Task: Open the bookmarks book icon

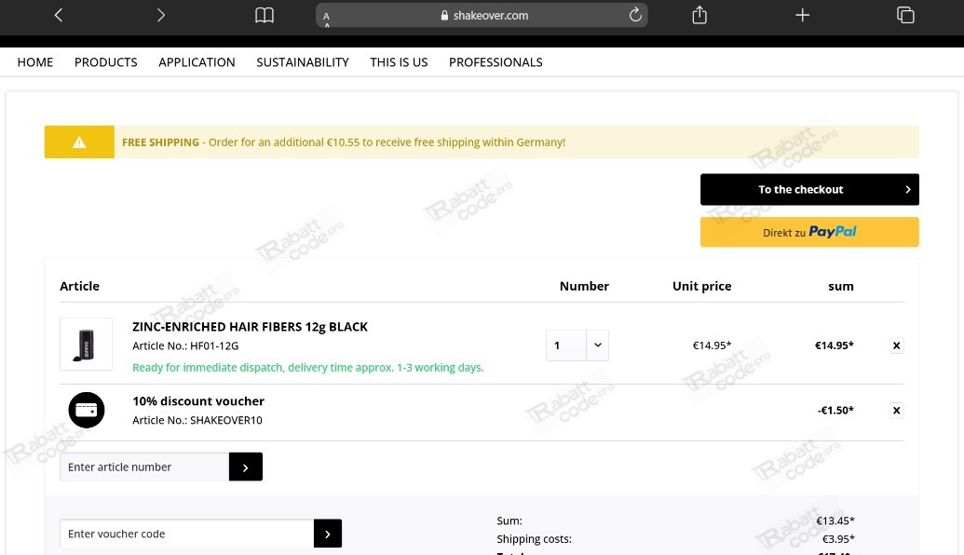Action: pos(265,15)
